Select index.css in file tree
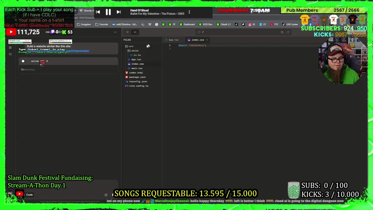The image size is (373, 210). [x=136, y=64]
